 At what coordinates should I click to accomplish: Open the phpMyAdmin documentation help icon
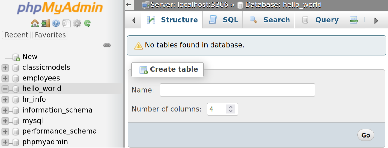56,23
